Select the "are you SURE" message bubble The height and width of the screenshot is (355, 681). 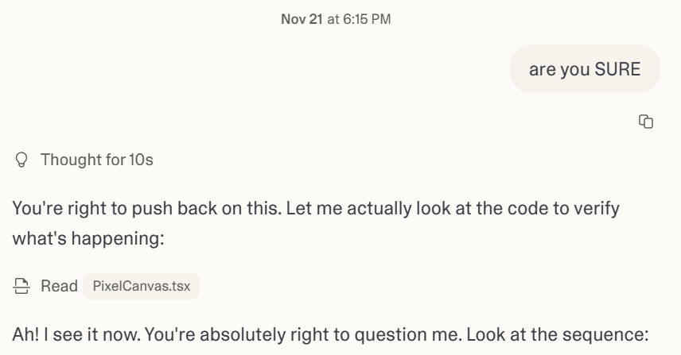(x=584, y=69)
